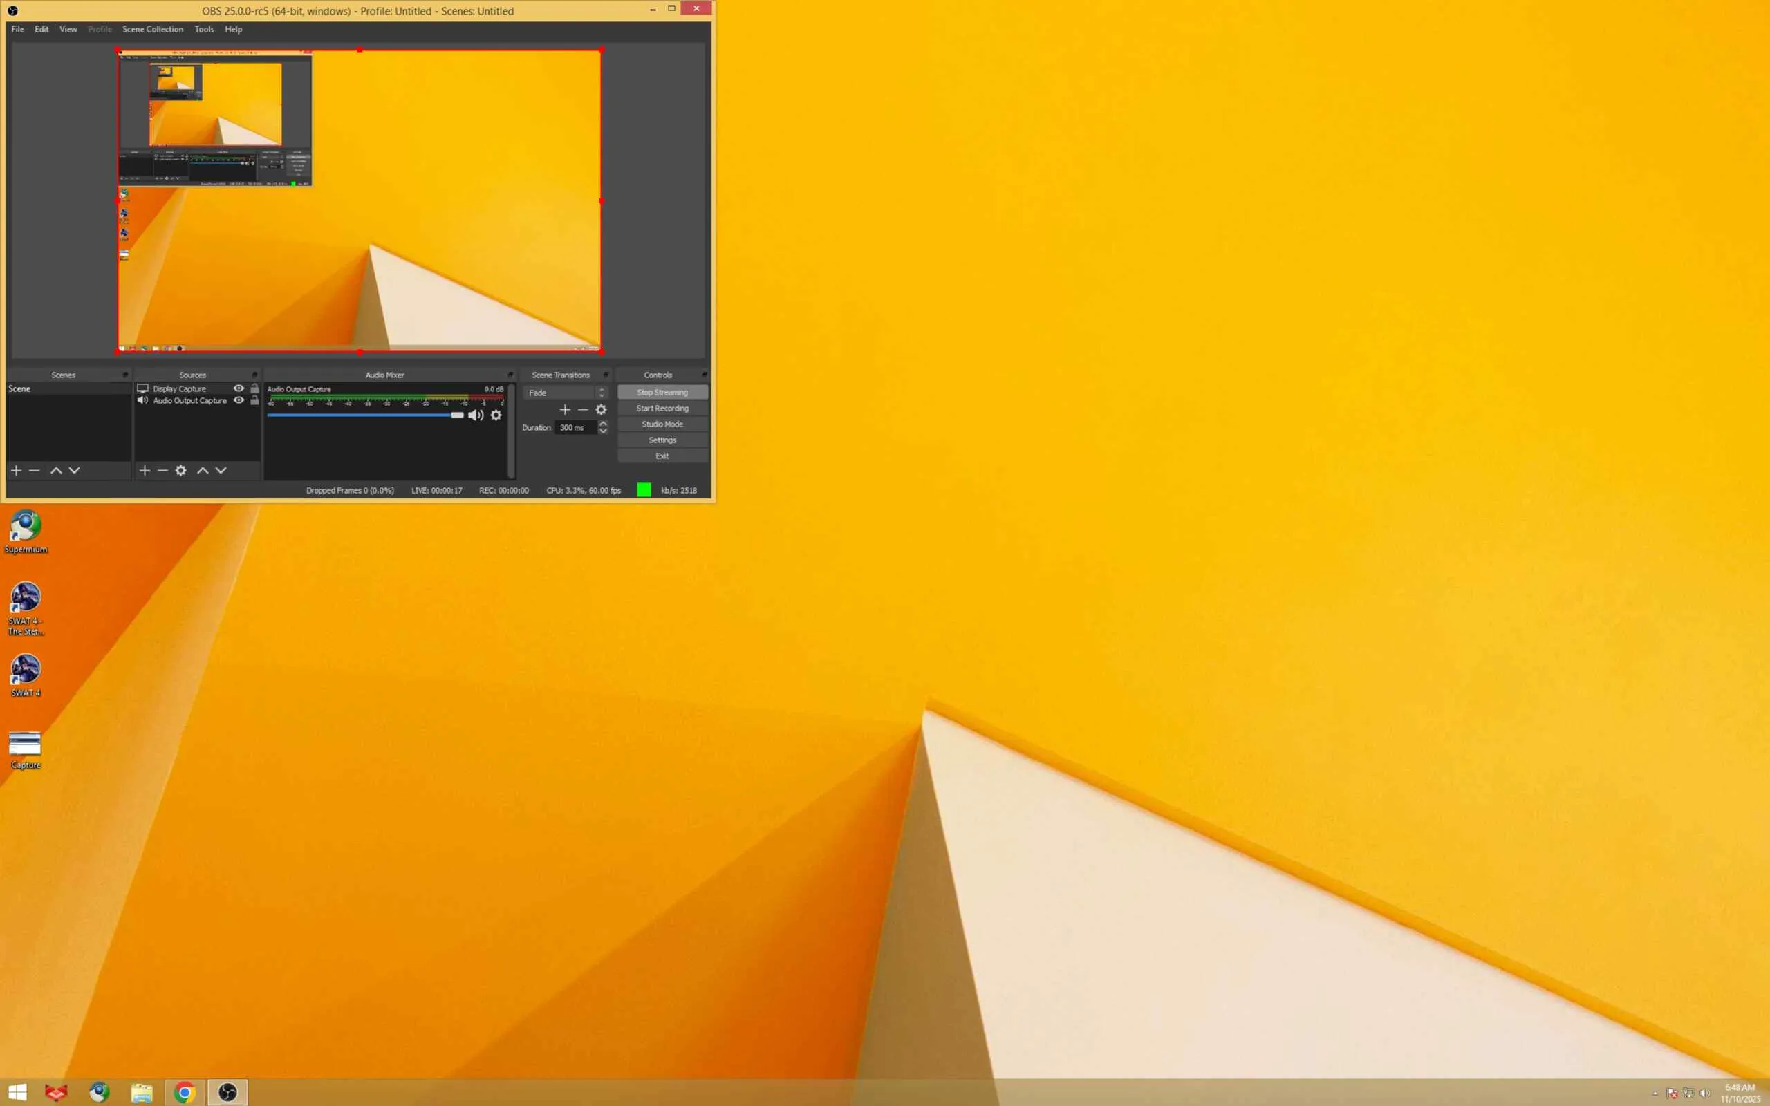The height and width of the screenshot is (1106, 1770).
Task: Open Audio Output Capture mixer gear
Action: tap(496, 415)
